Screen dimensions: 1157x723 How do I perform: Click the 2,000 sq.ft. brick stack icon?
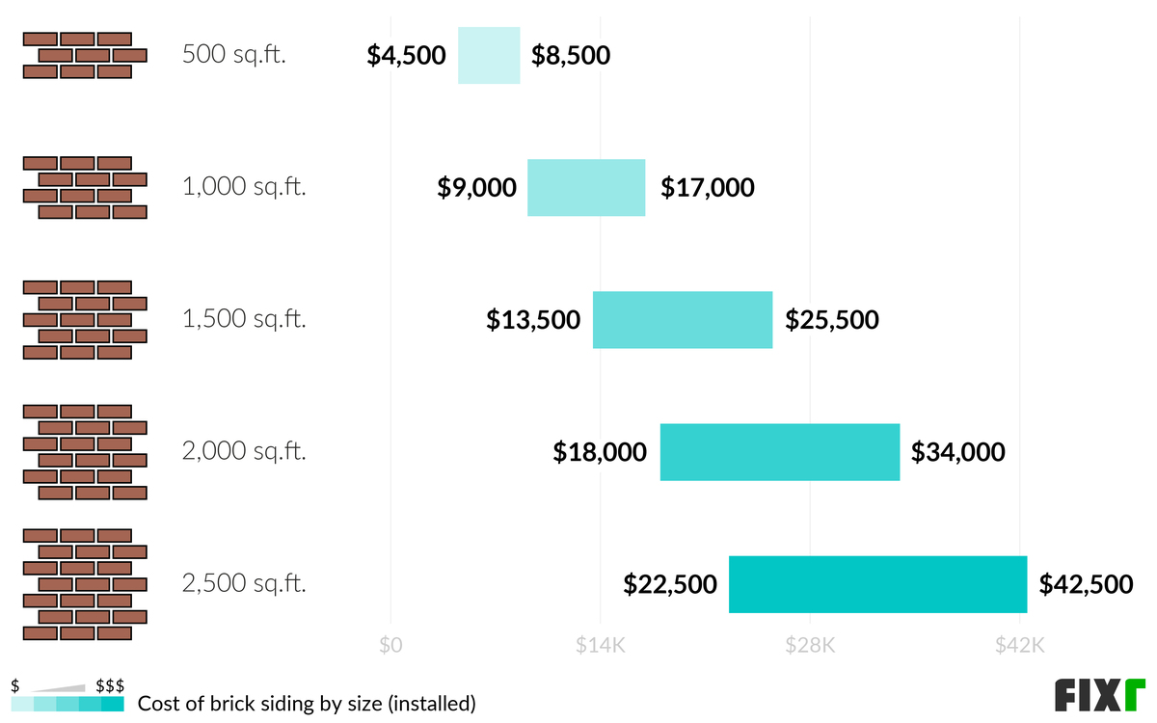[x=84, y=451]
